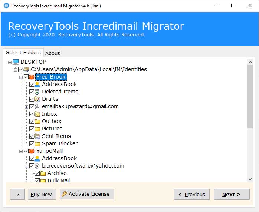Click the Deleted Items recycle bin icon
Image resolution: width=259 pixels, height=212 pixels.
pos(37,92)
